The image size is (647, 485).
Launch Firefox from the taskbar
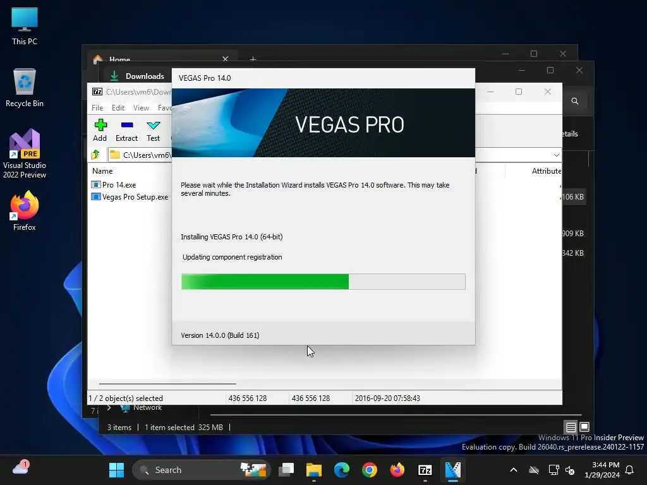point(397,470)
